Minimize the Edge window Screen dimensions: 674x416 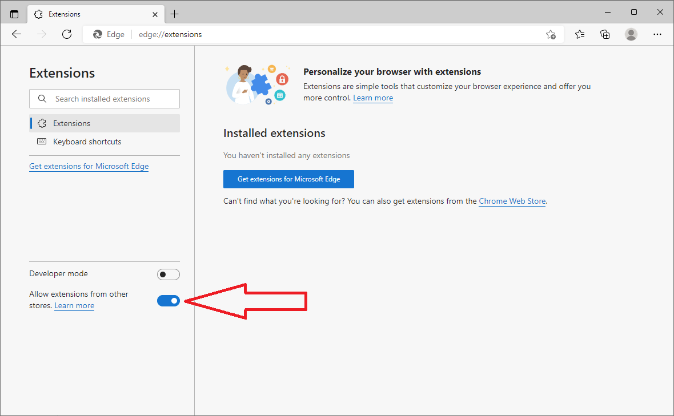pos(607,12)
